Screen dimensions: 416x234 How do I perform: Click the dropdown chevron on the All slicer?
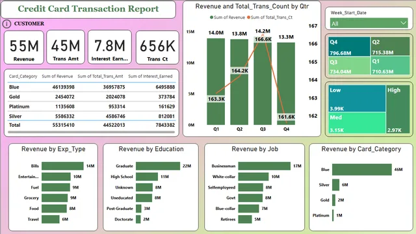[x=403, y=23]
